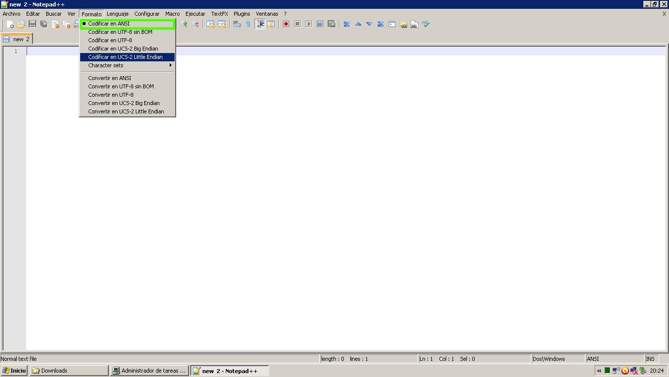
Task: Click the Save toolbar icon
Action: [32, 24]
